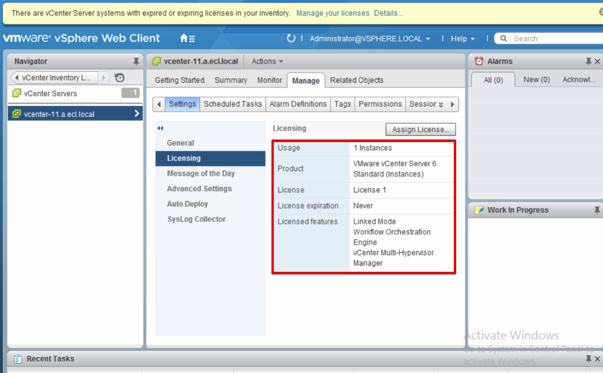The width and height of the screenshot is (603, 373).
Task: Open the Alarm Definitions sub-tab
Action: (x=298, y=104)
